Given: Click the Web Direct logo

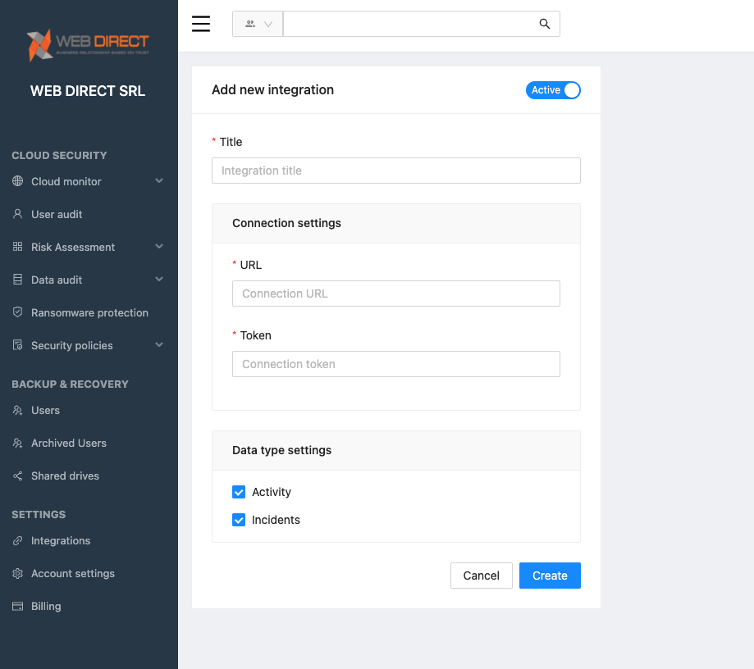Looking at the screenshot, I should coord(88,46).
